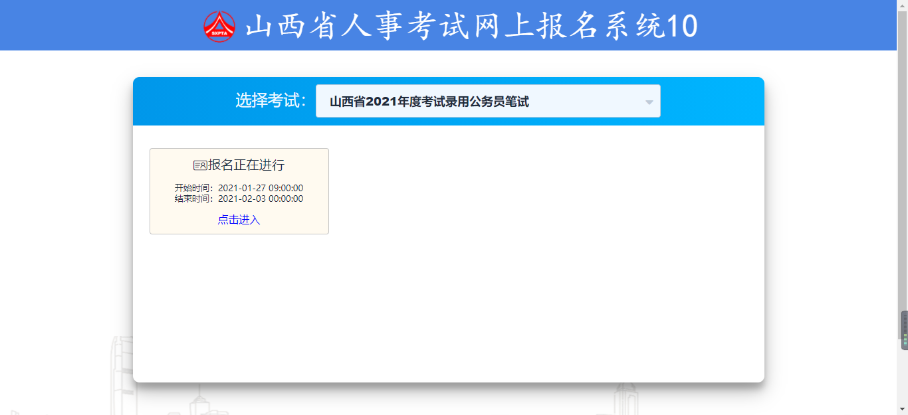Click the ID card icon beside 报名正在进行
Image resolution: width=908 pixels, height=415 pixels.
click(x=200, y=165)
